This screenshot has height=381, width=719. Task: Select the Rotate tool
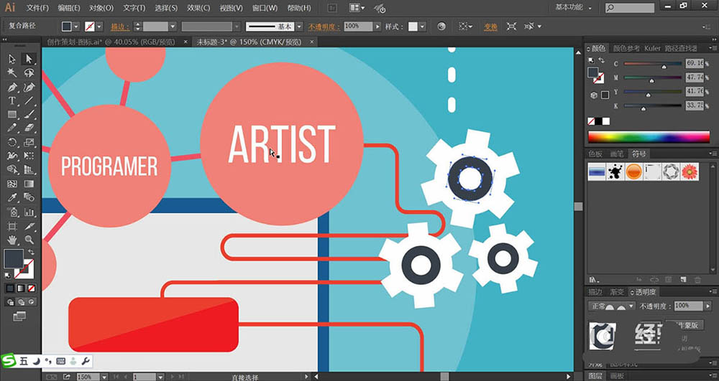(12, 142)
